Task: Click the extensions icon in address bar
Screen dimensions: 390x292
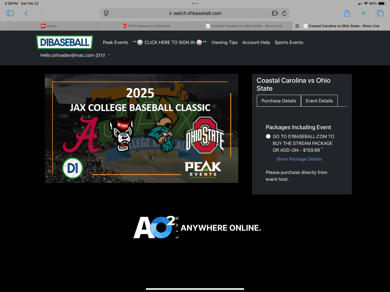Action: pos(275,13)
